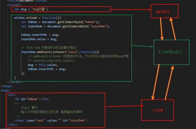Click the <input type="text" id="inputDom"> line
The image size is (196, 129).
point(51,121)
